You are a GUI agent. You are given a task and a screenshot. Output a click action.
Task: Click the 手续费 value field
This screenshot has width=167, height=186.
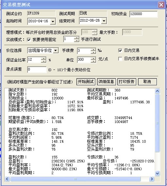pyautogui.click(x=84, y=51)
